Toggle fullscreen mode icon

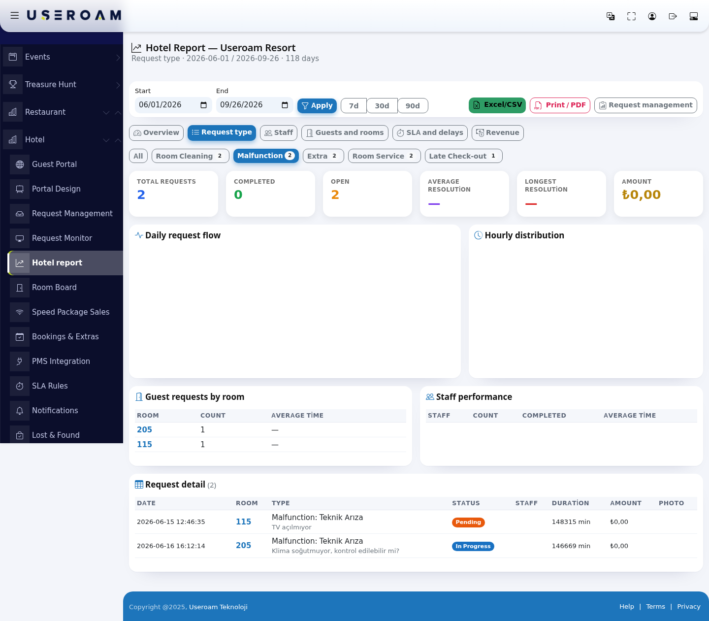click(631, 16)
